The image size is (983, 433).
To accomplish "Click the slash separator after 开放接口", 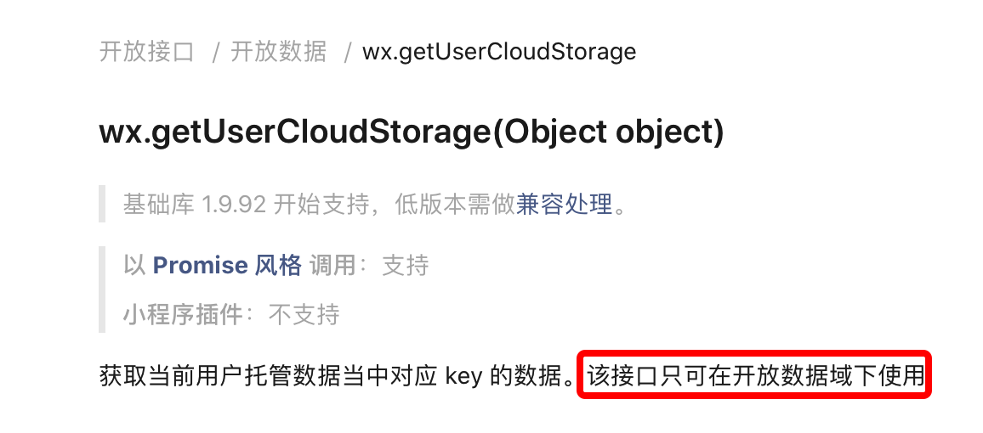I will (216, 52).
